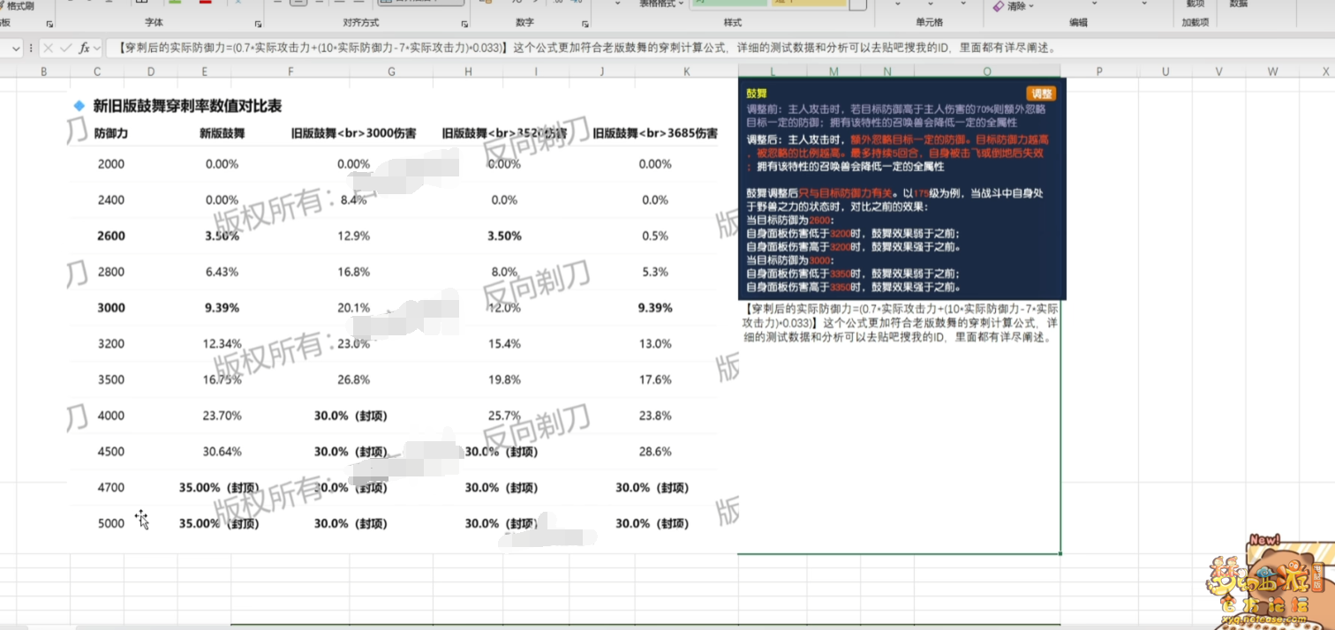
Task: Expand the fx function dropdown arrow
Action: (x=96, y=49)
